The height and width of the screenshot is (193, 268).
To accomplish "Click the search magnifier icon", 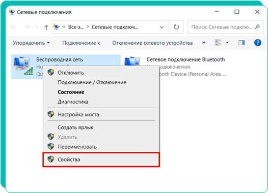I will tap(257, 27).
